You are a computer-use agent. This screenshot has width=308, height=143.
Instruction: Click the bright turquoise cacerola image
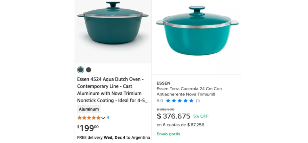[197, 34]
